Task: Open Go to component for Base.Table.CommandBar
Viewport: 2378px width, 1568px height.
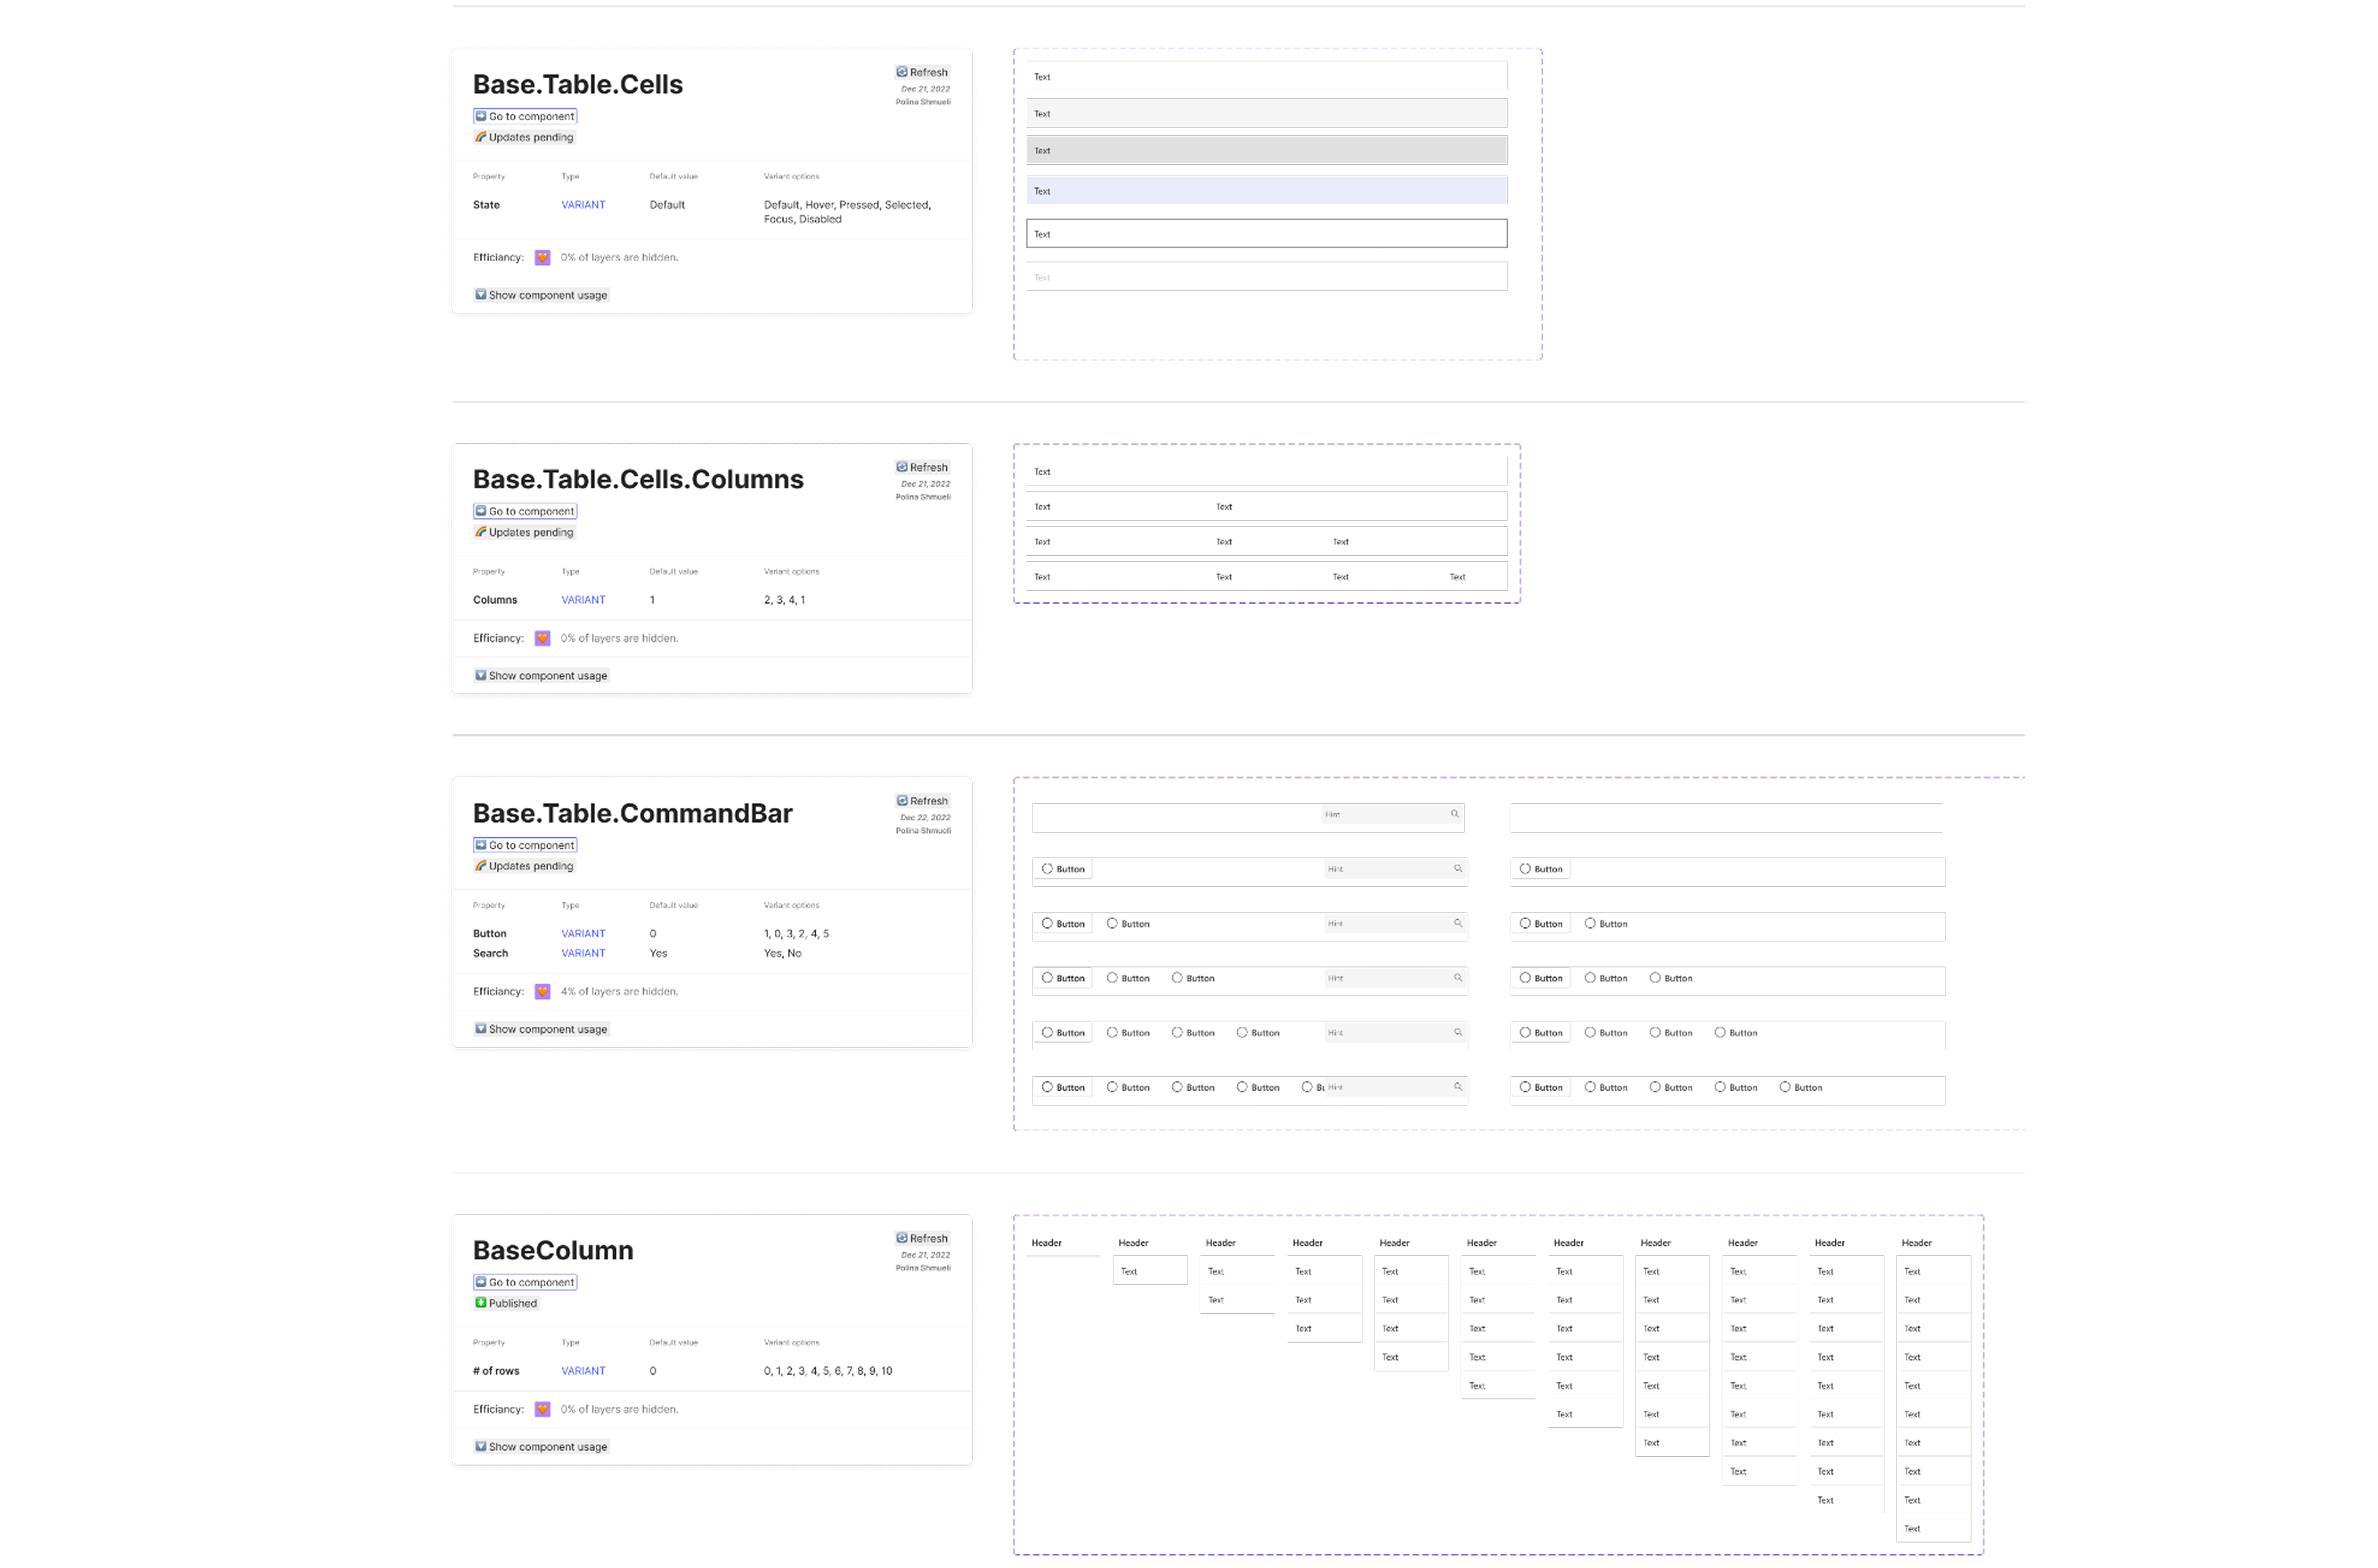Action: coord(525,845)
